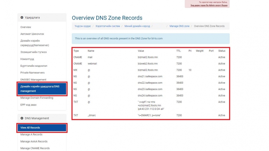Click the Port column header
This screenshot has height=151, width=269.
click(211, 51)
